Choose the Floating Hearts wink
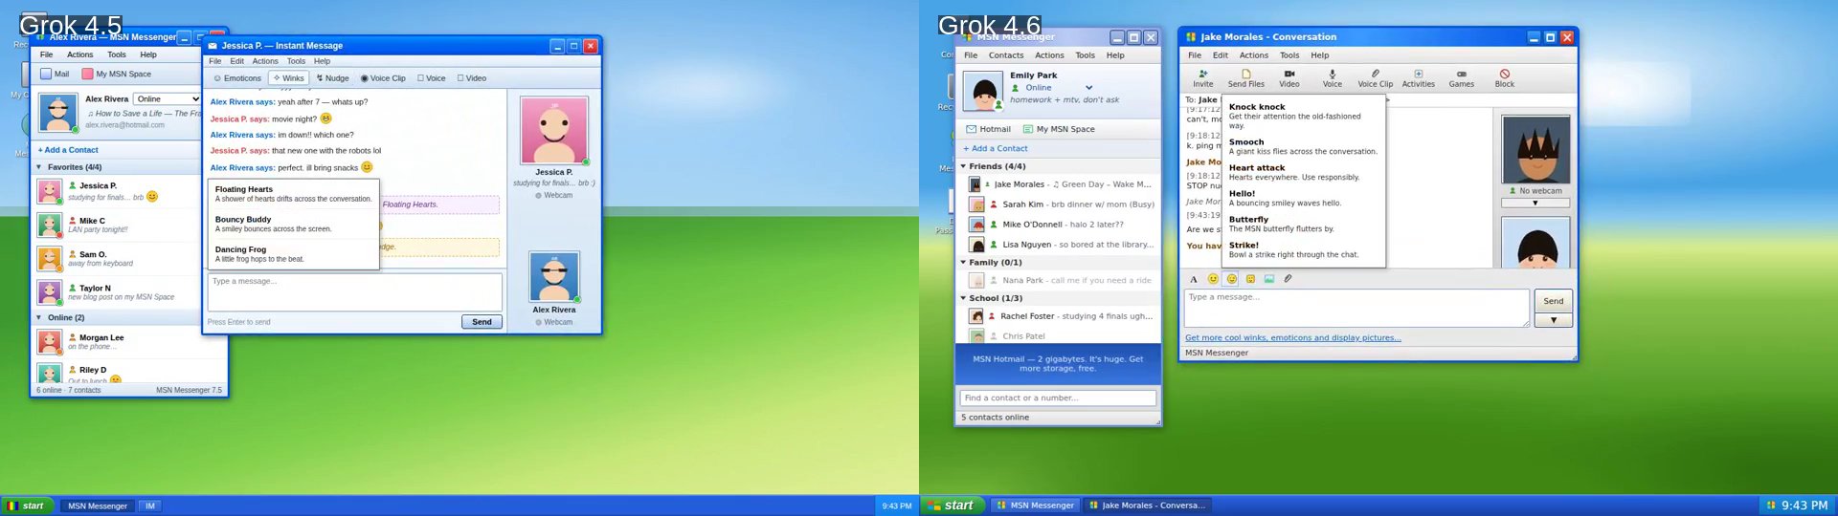This screenshot has width=1838, height=516. (x=293, y=194)
